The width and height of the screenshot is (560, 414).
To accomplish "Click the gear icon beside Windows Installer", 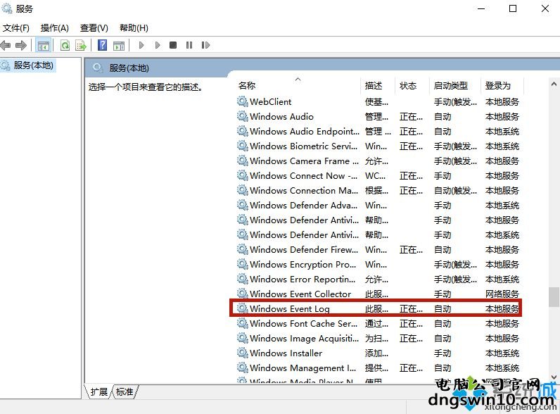I will tap(243, 353).
